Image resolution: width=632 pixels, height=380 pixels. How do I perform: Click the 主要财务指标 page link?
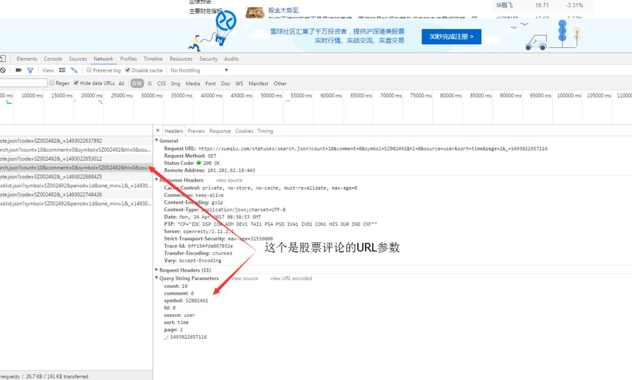coord(206,11)
